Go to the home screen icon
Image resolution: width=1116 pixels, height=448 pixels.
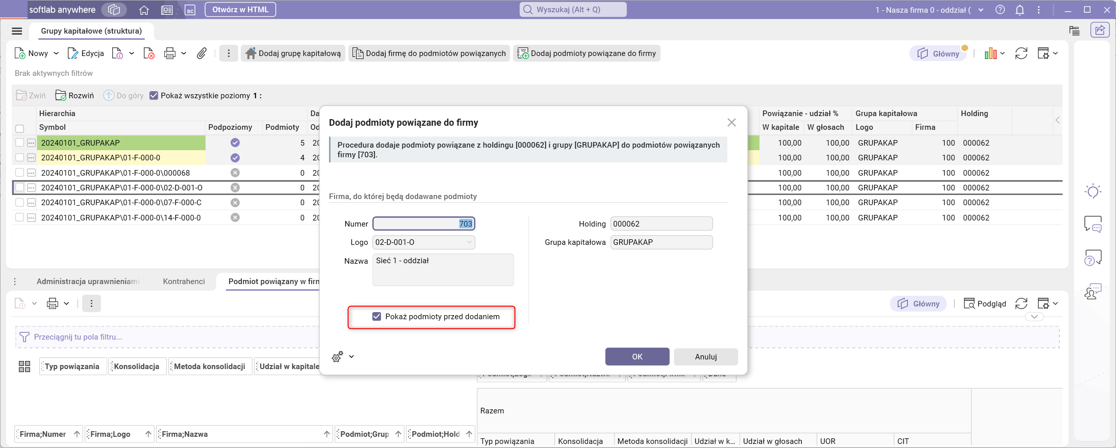point(144,10)
